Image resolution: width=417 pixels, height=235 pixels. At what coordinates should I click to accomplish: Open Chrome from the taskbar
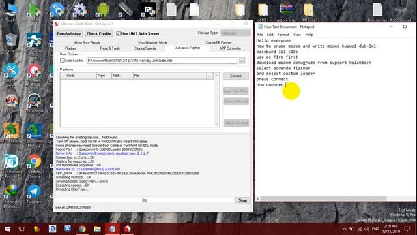click(x=82, y=229)
